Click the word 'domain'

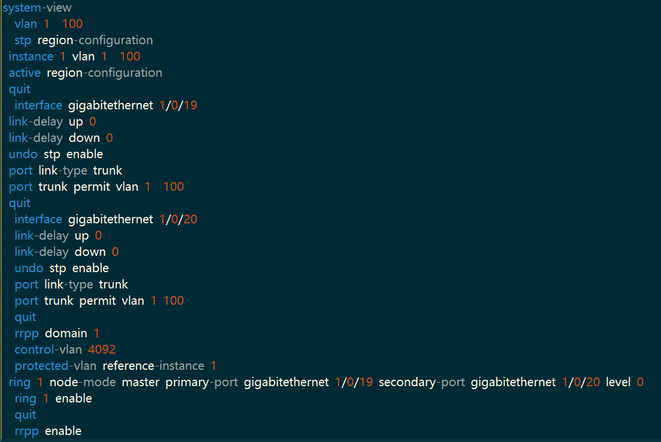point(66,333)
